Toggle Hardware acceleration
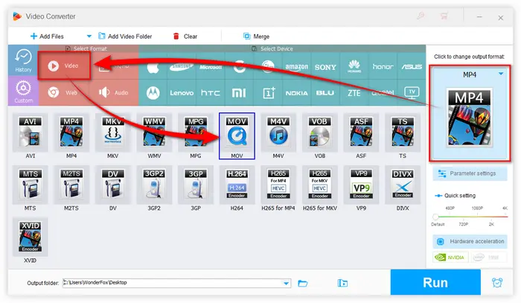 point(470,241)
